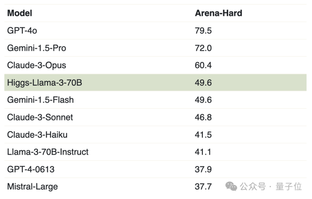Select the GPT-4o row label
This screenshot has height=199, width=312.
click(22, 31)
